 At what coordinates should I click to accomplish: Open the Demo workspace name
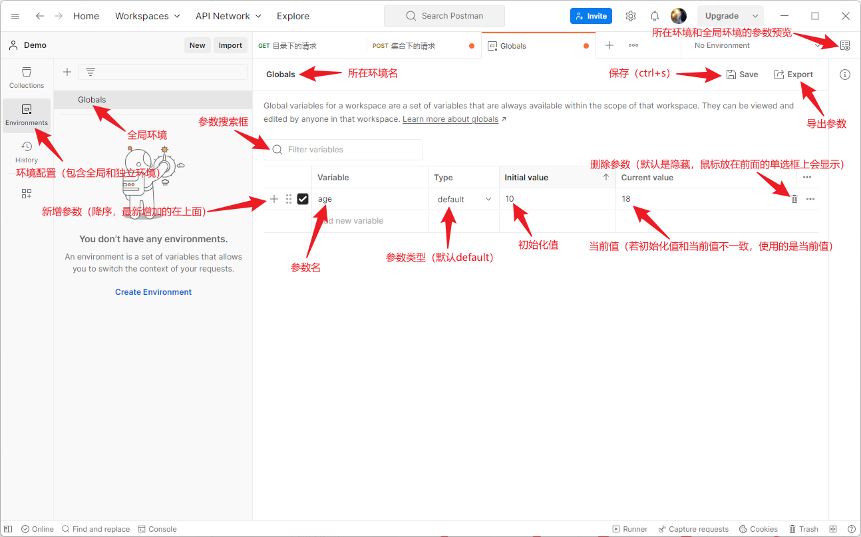click(x=35, y=45)
